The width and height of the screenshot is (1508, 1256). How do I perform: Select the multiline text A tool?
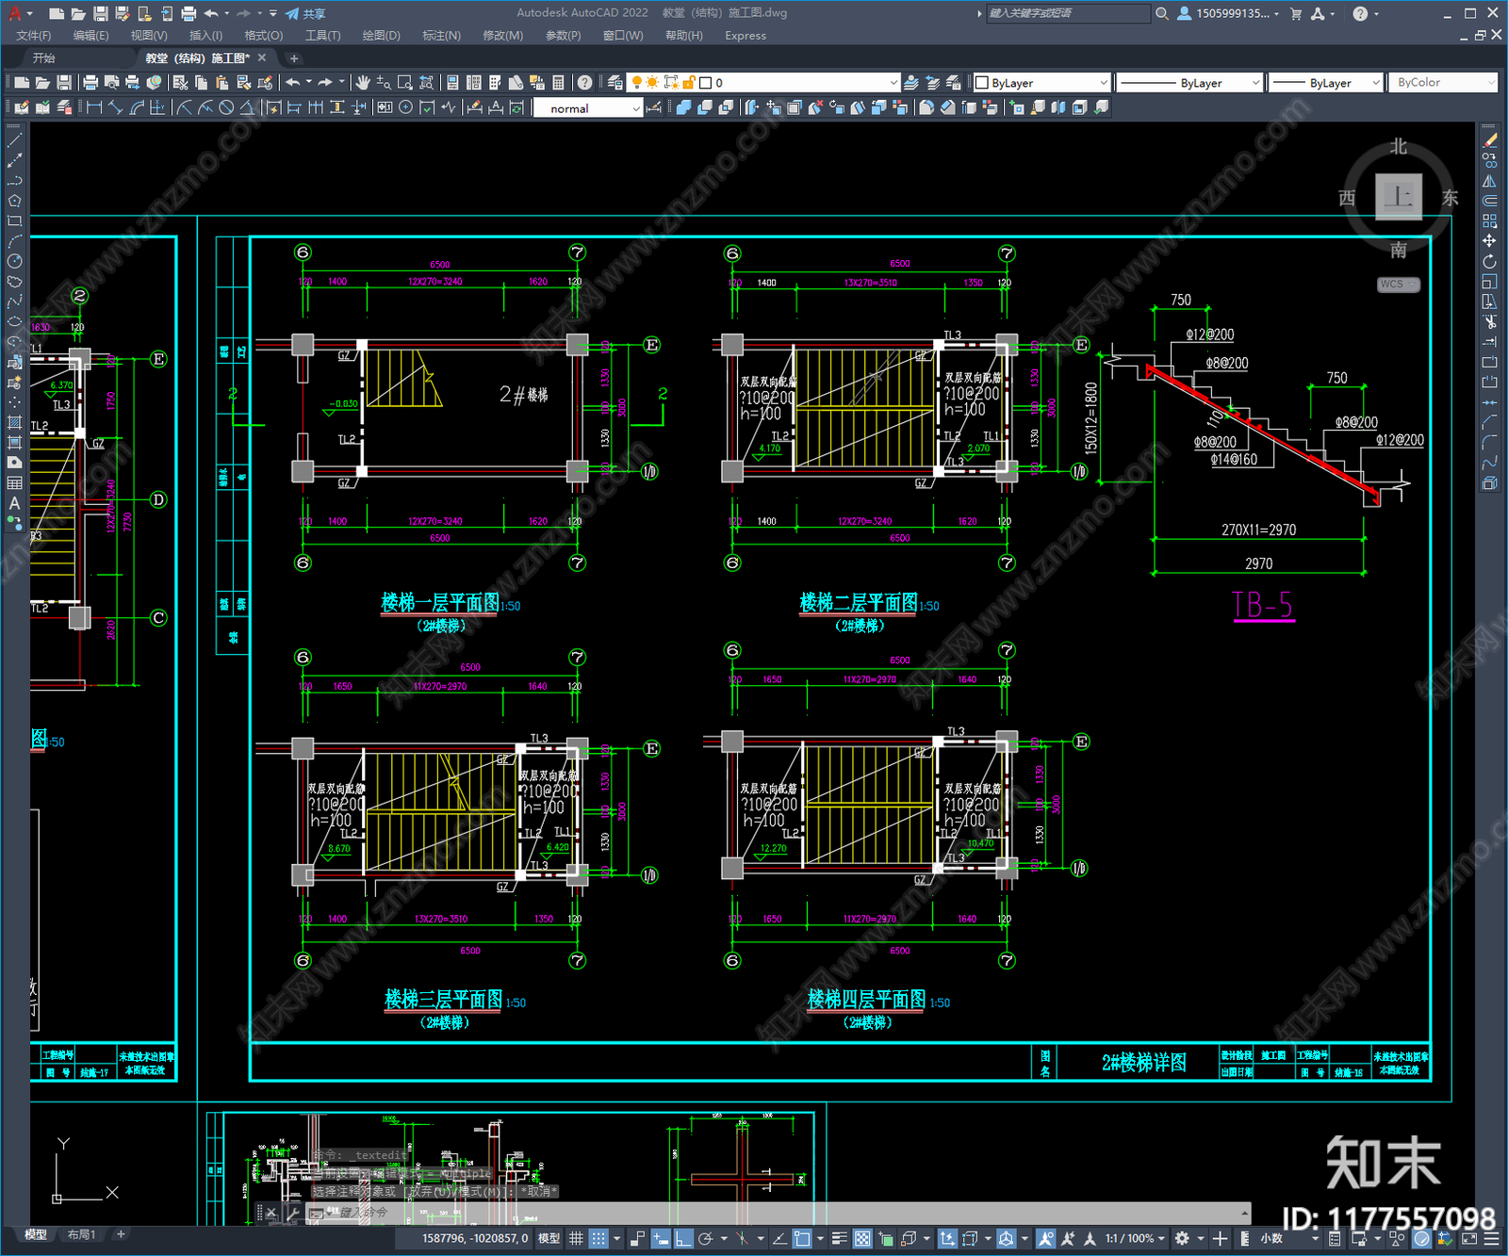[14, 503]
